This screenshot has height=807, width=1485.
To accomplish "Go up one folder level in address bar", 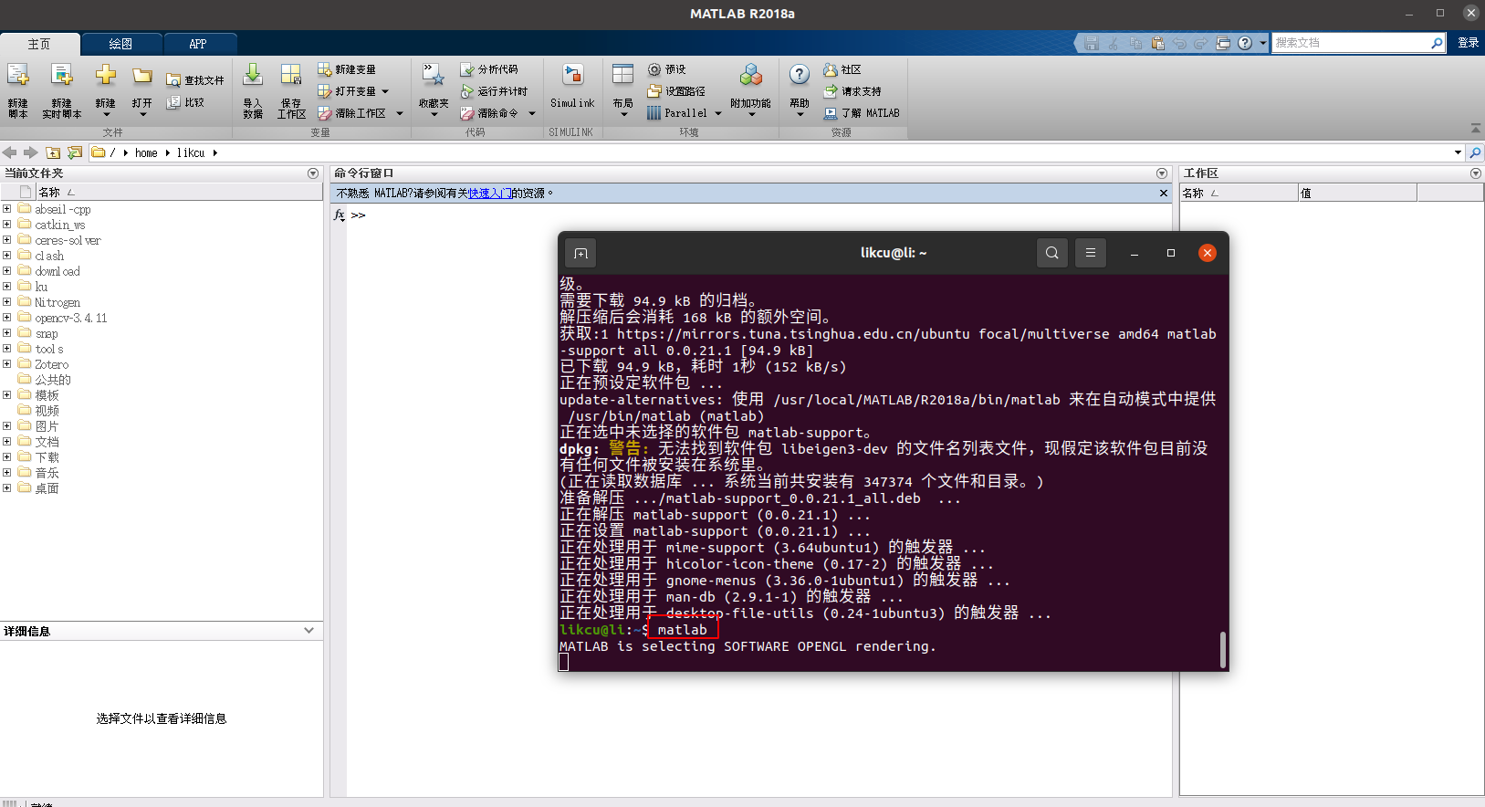I will coord(53,152).
